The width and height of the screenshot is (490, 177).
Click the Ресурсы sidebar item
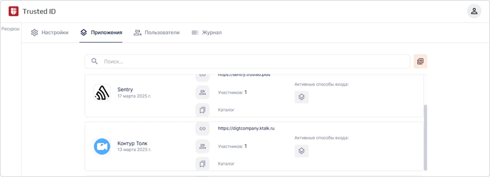point(11,29)
